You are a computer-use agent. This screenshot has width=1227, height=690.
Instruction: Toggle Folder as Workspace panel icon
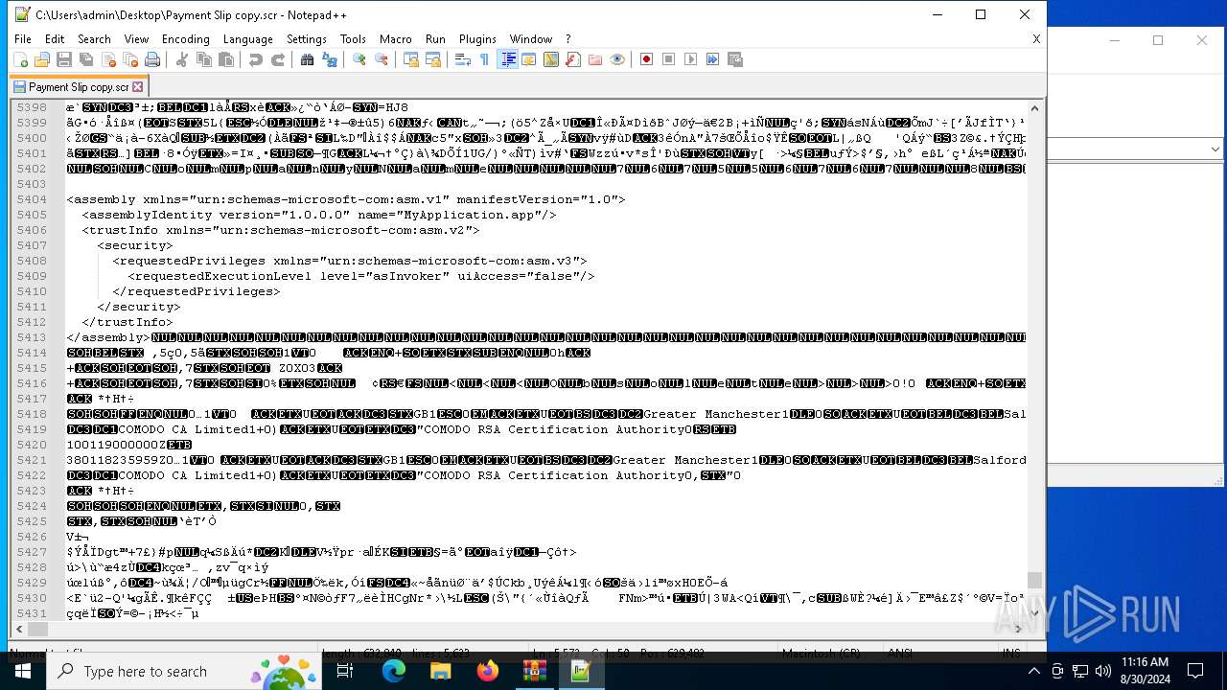click(595, 59)
